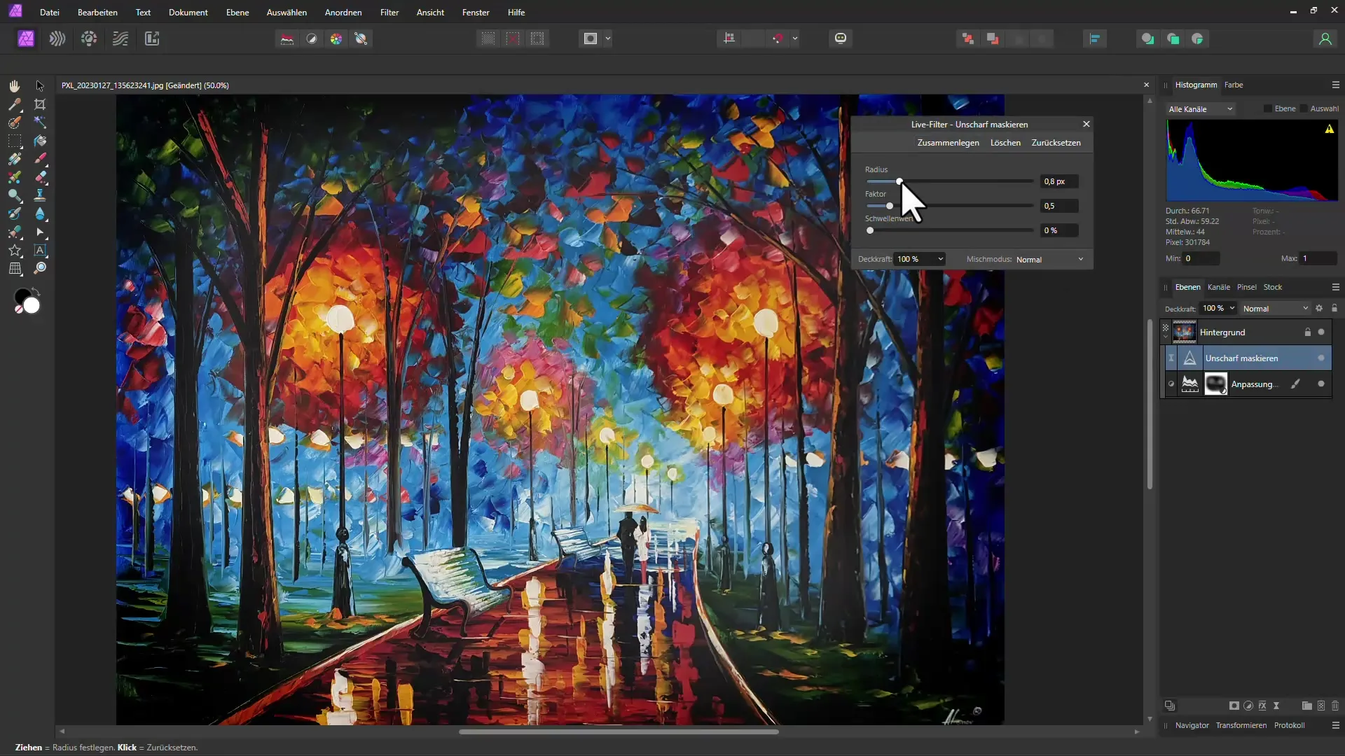Open adjustments menu in Layers panel
This screenshot has height=756, width=1345.
pos(1248,706)
